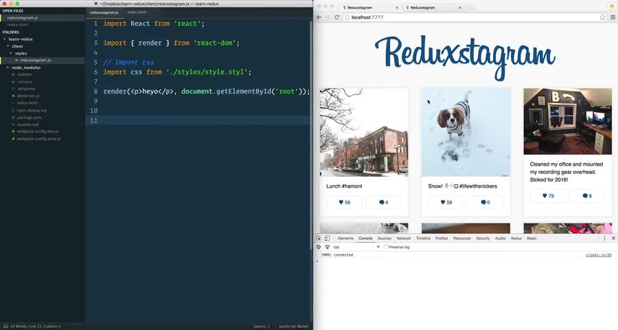618x330 pixels.
Task: Open the dog in snow photo
Action: (466, 132)
